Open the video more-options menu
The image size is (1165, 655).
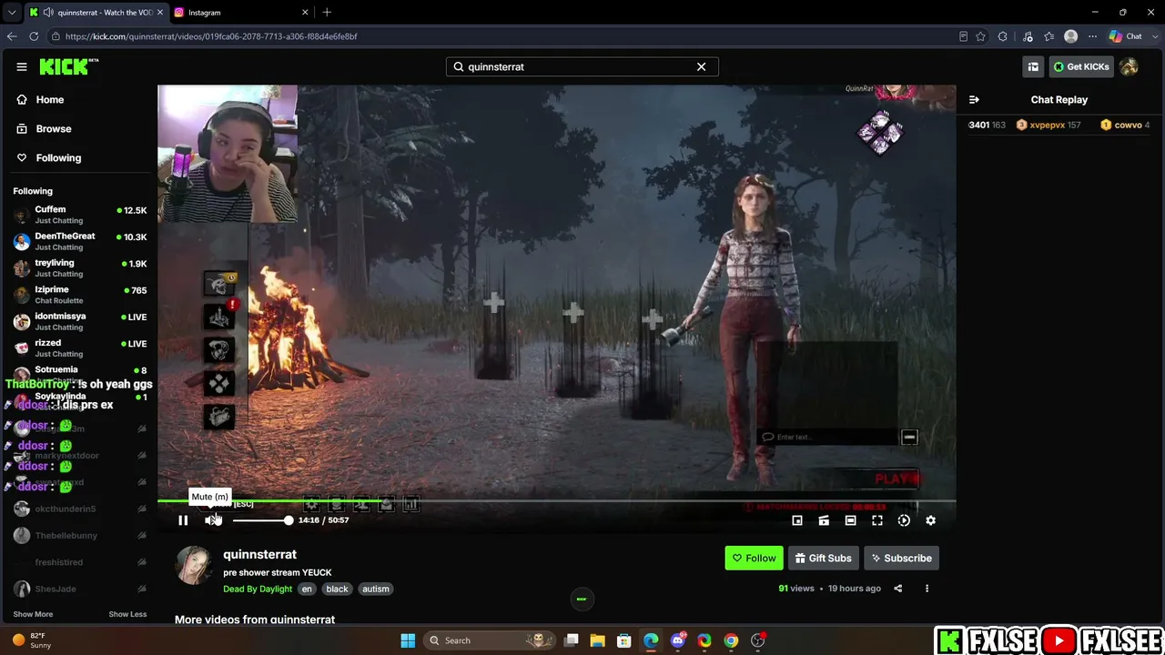pos(927,589)
